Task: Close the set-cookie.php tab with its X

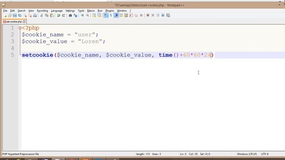Action: click(x=24, y=22)
